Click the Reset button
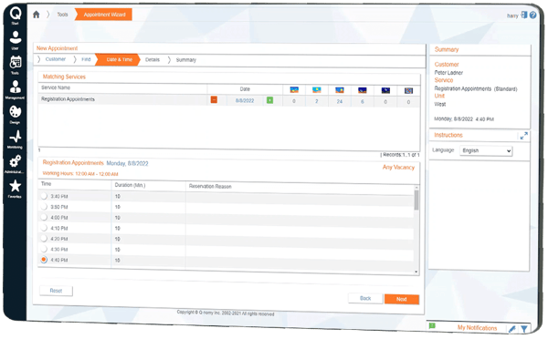Viewport: 548px width, 339px height. (x=56, y=291)
